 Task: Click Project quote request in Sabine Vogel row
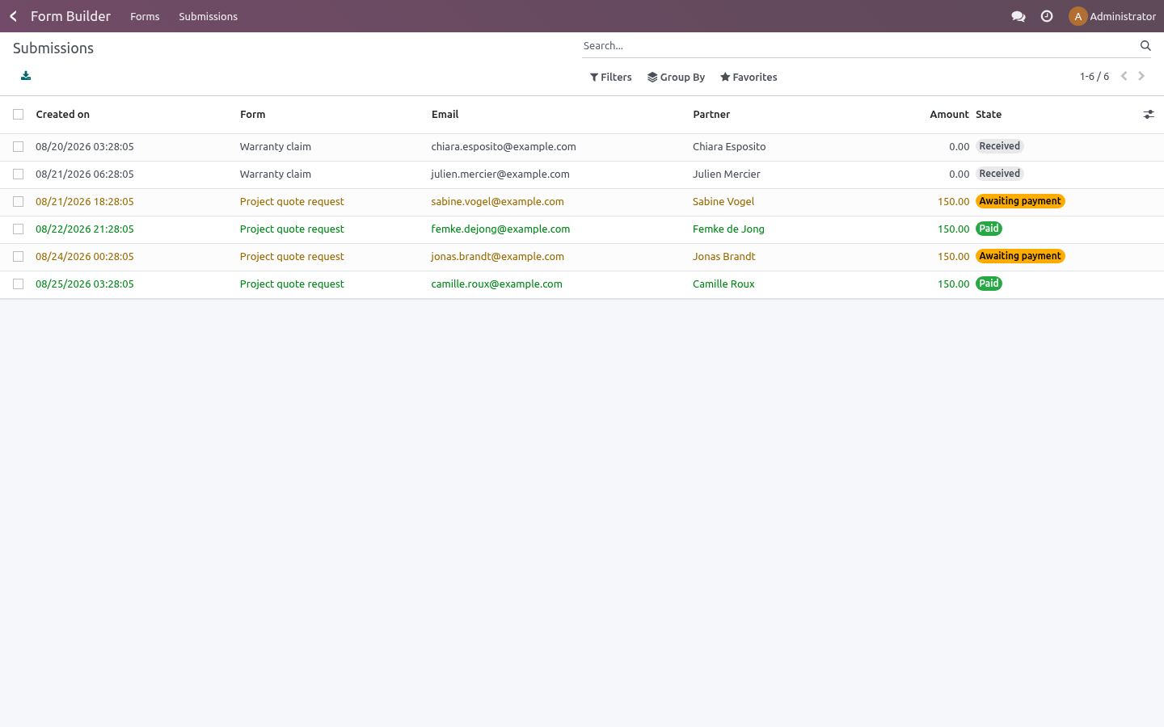(x=292, y=202)
